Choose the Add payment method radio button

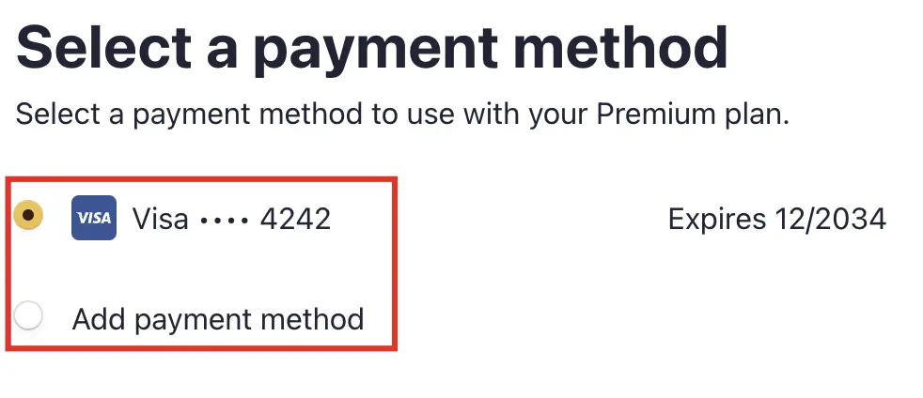point(28,316)
